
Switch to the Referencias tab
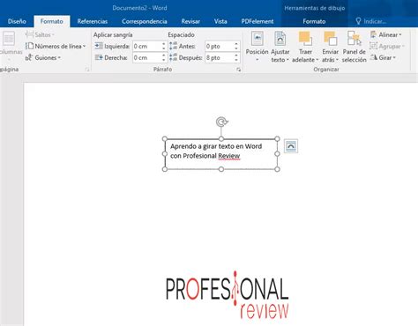[x=93, y=21]
